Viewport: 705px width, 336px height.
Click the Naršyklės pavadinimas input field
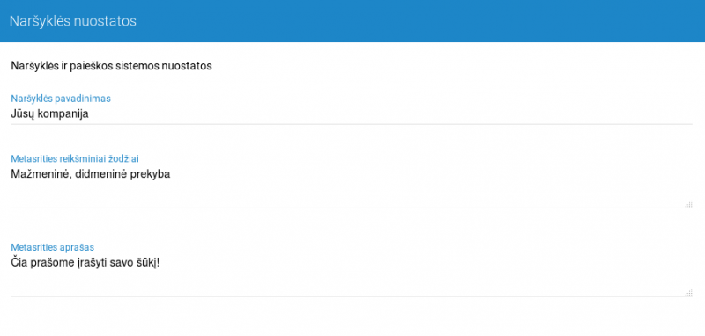pyautogui.click(x=351, y=114)
